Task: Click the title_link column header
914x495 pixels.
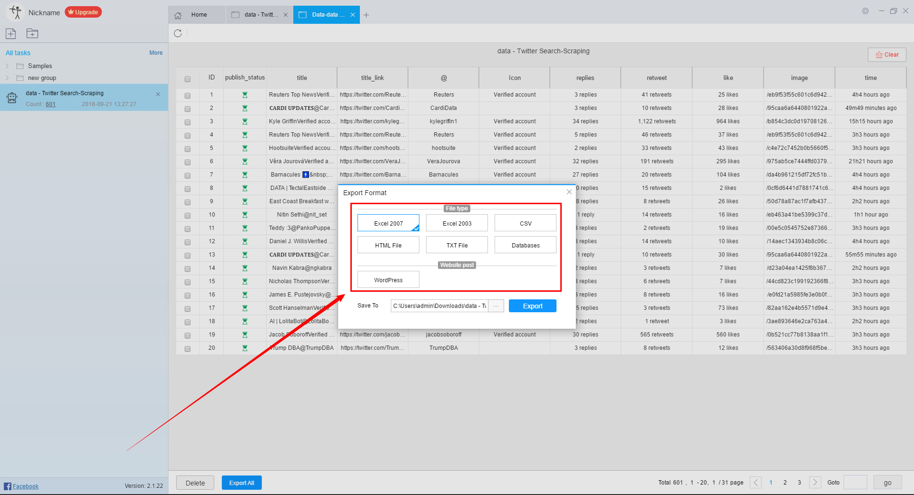Action: [372, 78]
